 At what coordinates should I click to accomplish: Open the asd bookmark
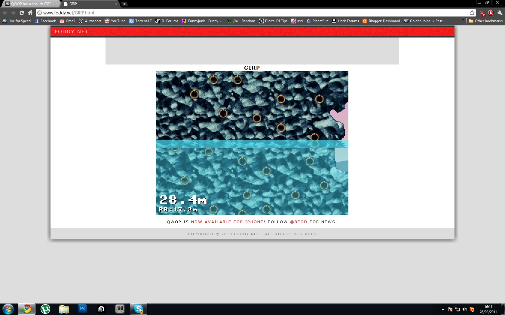click(297, 21)
